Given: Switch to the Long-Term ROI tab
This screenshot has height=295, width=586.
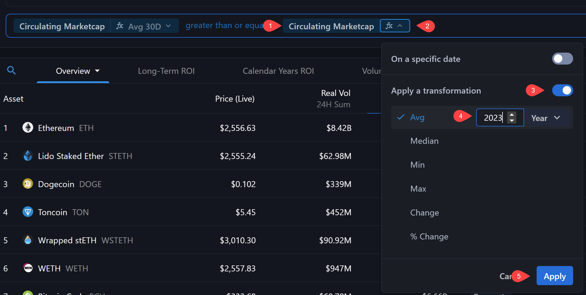Looking at the screenshot, I should [x=166, y=71].
